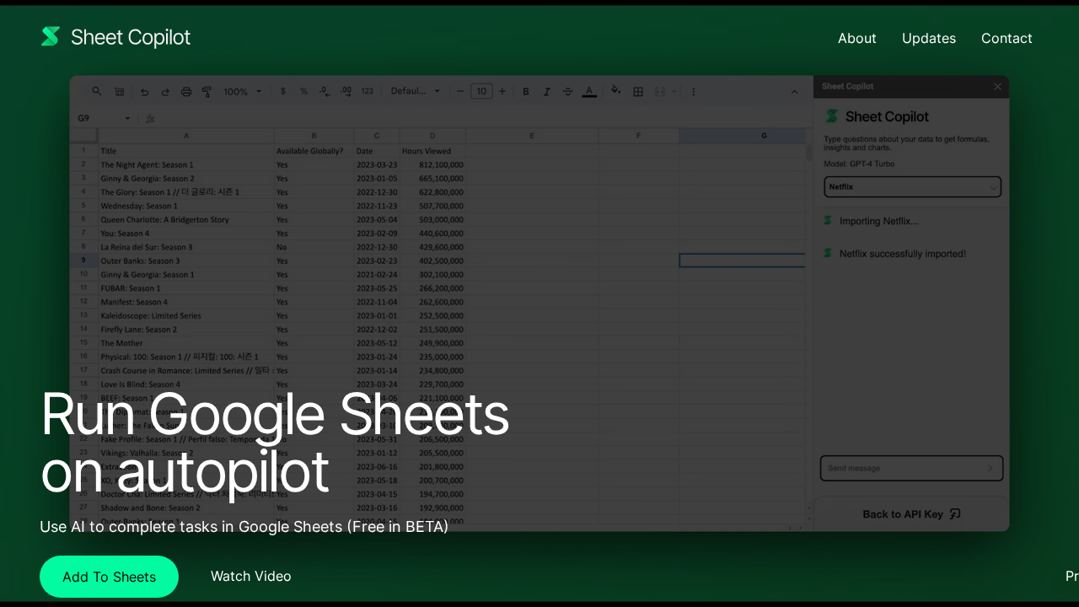This screenshot has height=607, width=1079.
Task: Select the Search icon in the sheet toolbar
Action: coord(96,91)
